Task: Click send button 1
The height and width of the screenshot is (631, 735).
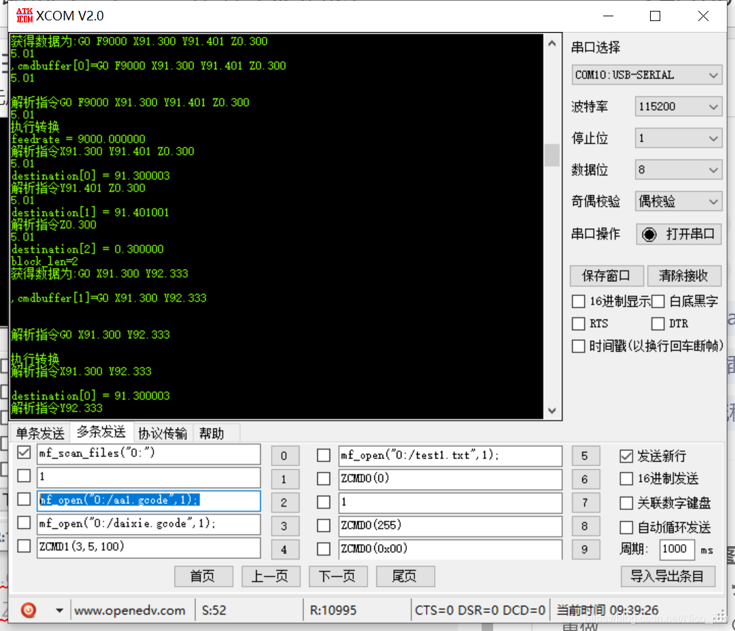Action: [x=285, y=479]
